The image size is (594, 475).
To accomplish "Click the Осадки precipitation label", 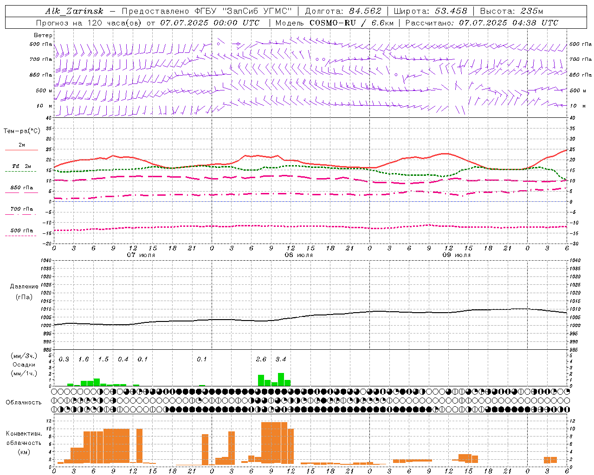I will pyautogui.click(x=24, y=365).
